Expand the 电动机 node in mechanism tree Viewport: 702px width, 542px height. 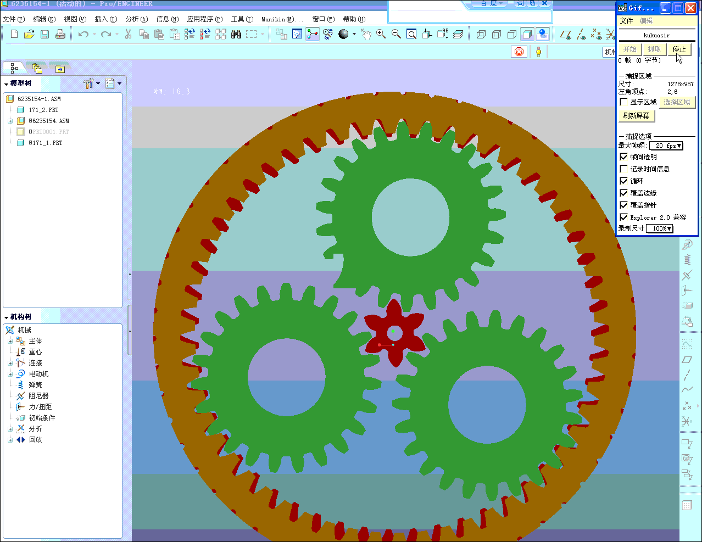tap(10, 374)
